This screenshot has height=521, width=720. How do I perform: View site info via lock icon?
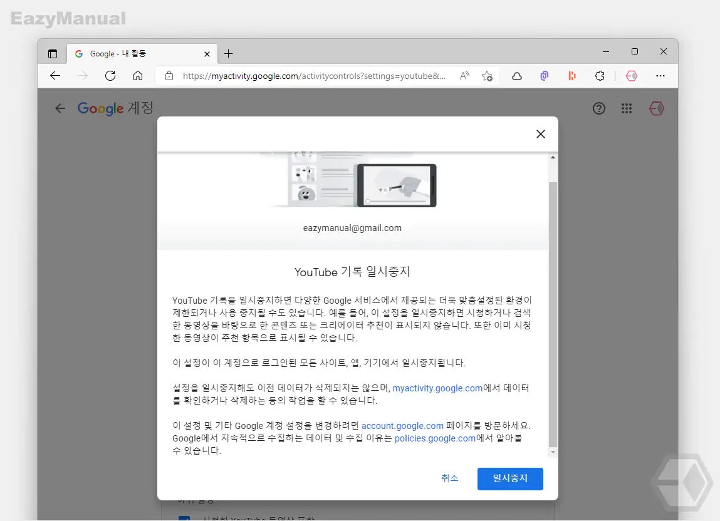pyautogui.click(x=169, y=76)
